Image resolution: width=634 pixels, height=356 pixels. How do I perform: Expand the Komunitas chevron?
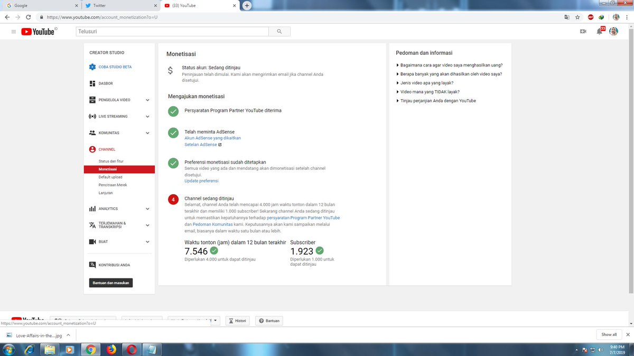147,133
